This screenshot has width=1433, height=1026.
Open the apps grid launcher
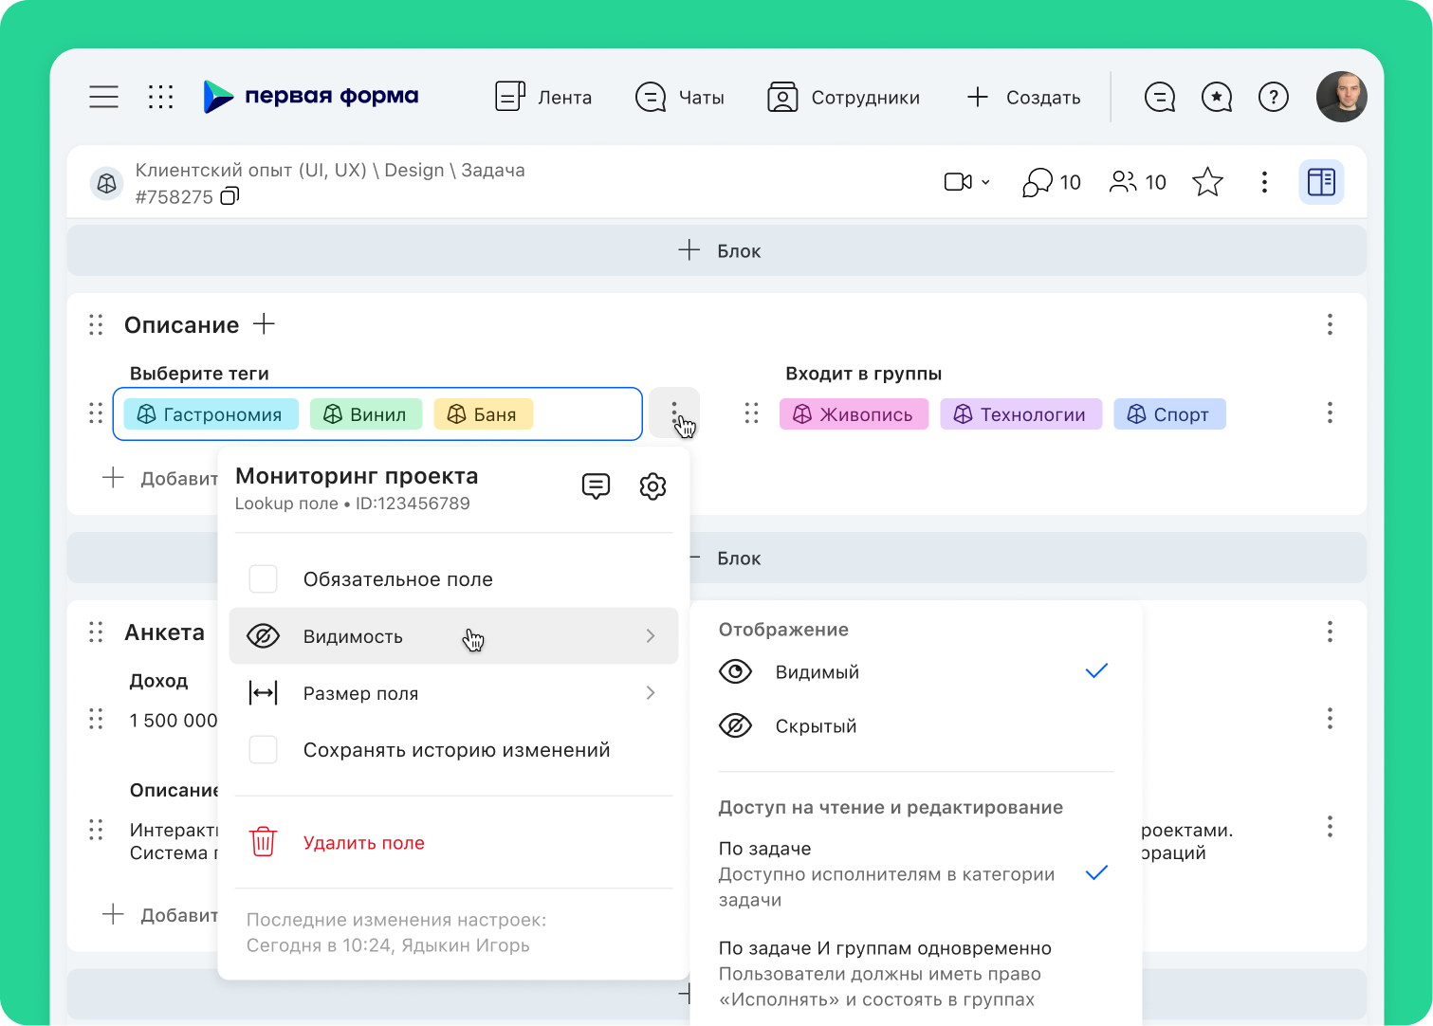coord(160,97)
